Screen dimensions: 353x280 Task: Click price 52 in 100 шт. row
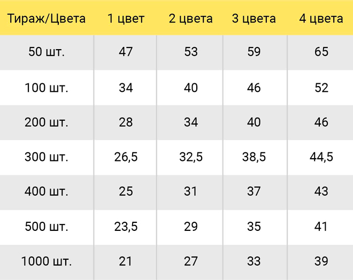[321, 88]
